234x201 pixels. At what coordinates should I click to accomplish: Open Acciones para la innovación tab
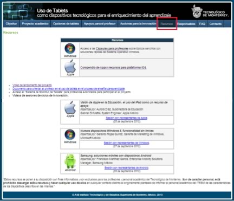[x=138, y=24]
